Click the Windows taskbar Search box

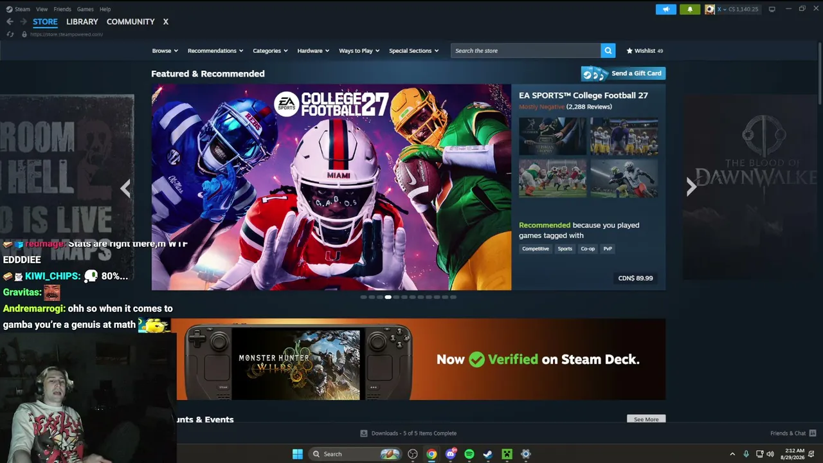point(354,454)
